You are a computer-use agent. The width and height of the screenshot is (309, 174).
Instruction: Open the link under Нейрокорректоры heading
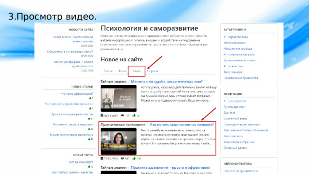click(240, 171)
